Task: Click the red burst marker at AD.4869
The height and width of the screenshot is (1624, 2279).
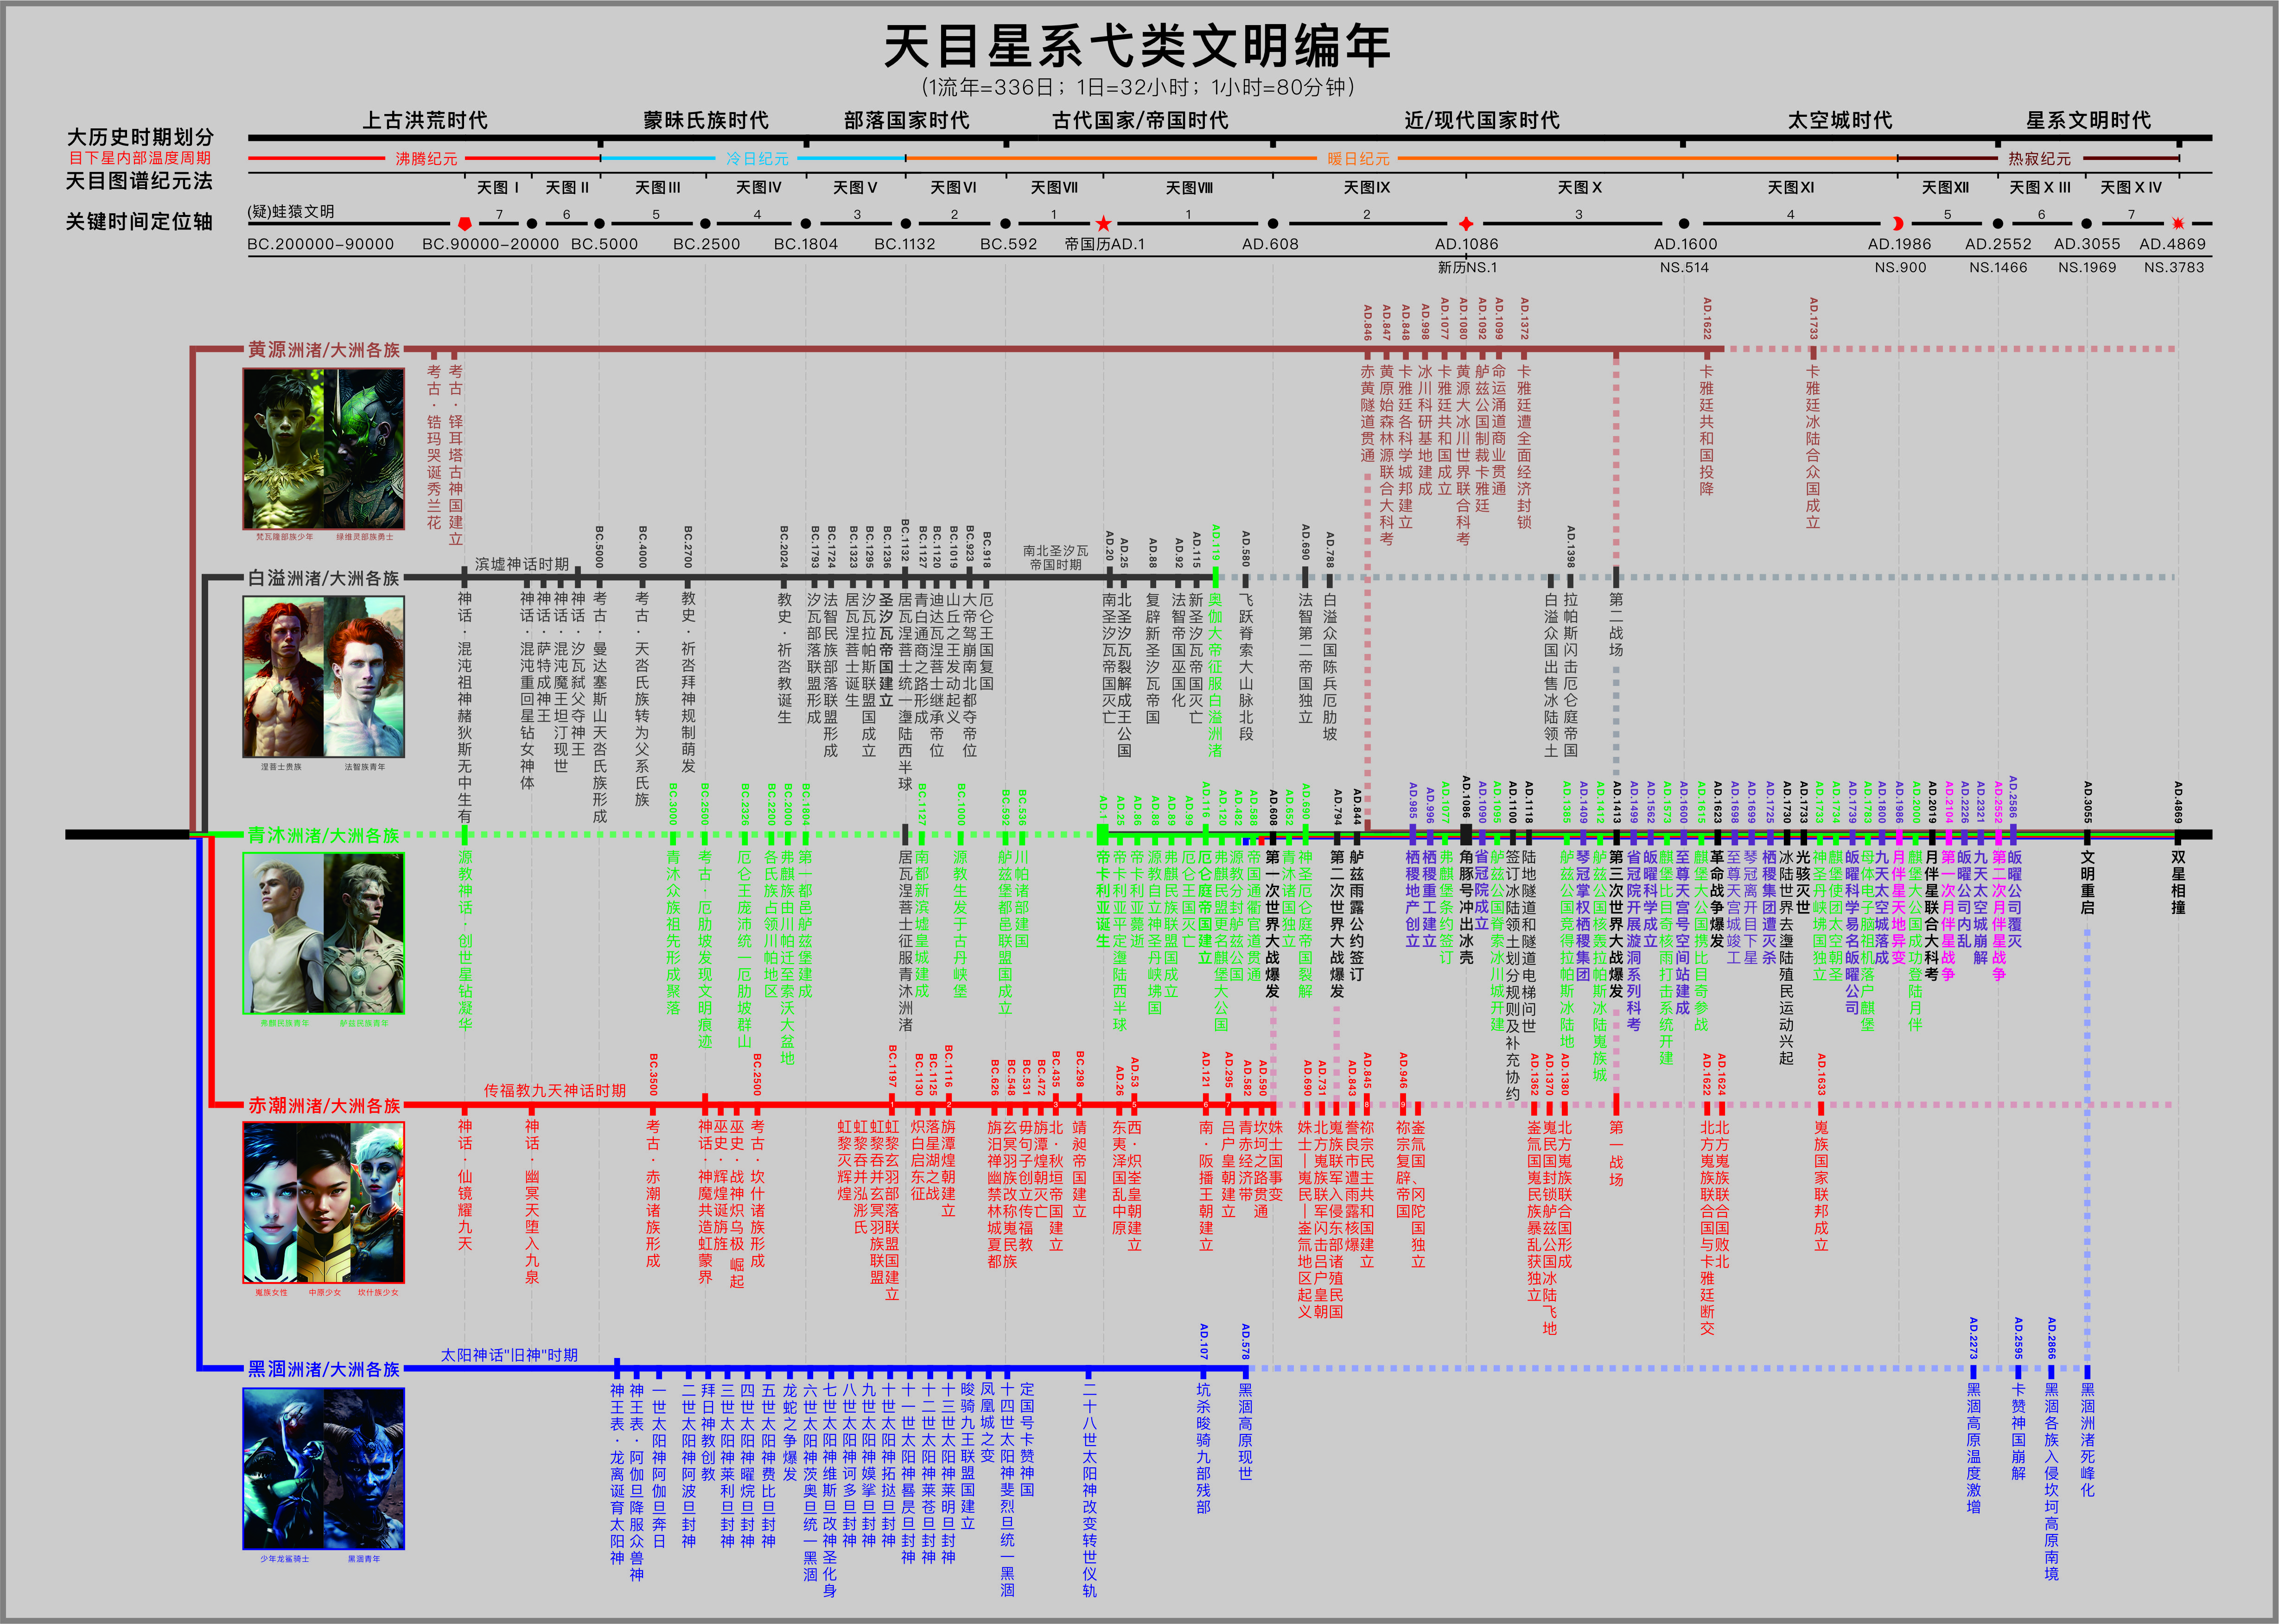Action: 2178,224
